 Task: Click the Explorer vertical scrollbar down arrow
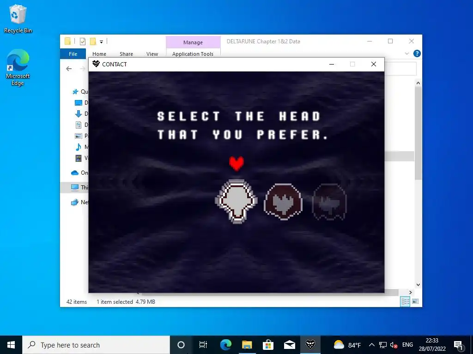click(418, 284)
